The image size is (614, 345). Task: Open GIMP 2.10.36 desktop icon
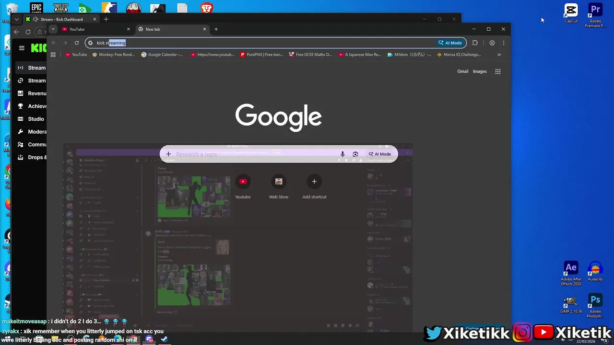click(x=571, y=304)
